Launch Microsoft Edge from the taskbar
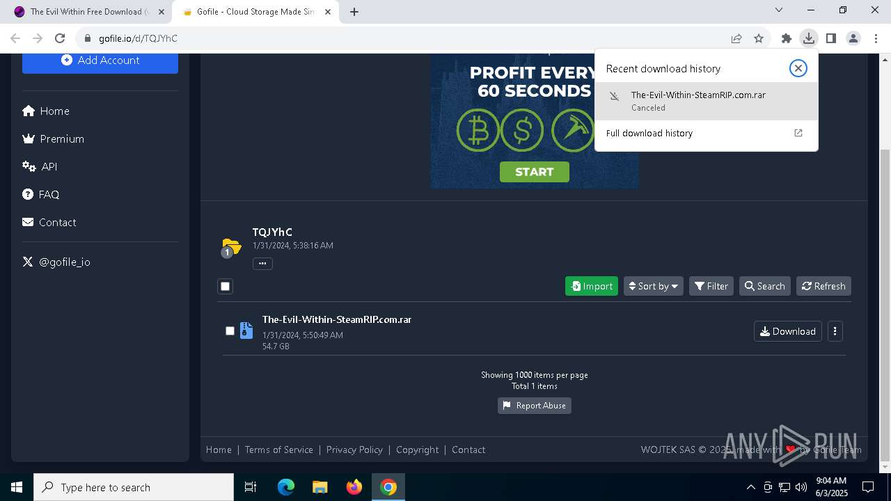This screenshot has width=891, height=501. pyautogui.click(x=286, y=487)
